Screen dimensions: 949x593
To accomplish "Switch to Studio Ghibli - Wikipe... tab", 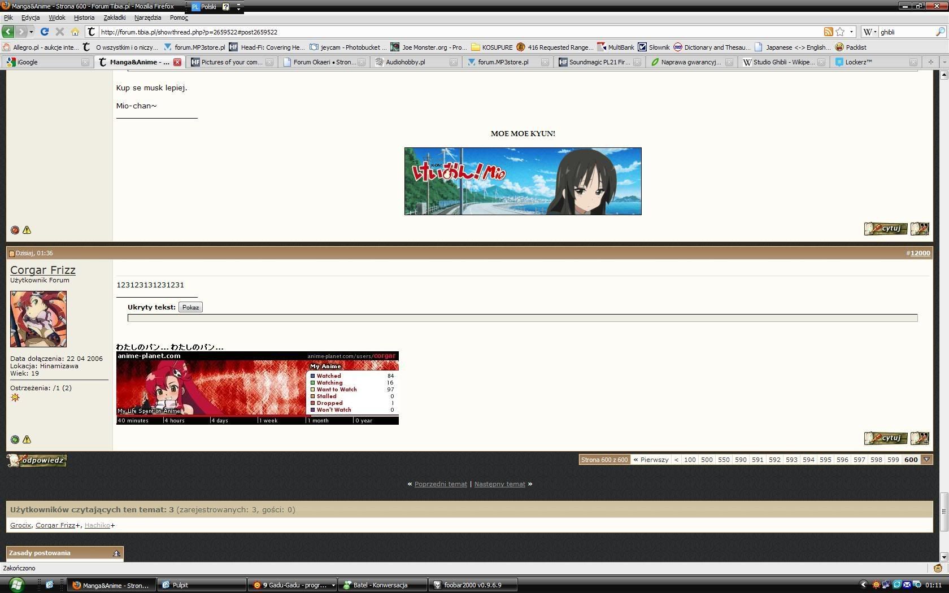I will [783, 62].
